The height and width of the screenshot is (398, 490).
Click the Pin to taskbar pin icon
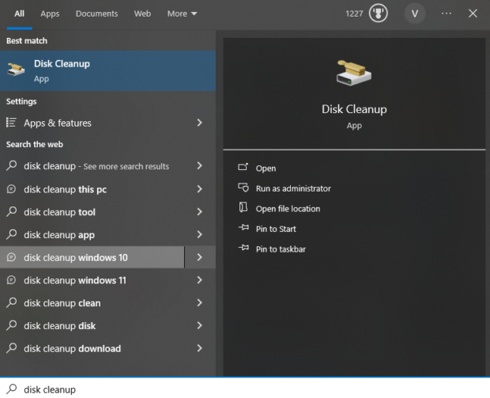pos(243,248)
